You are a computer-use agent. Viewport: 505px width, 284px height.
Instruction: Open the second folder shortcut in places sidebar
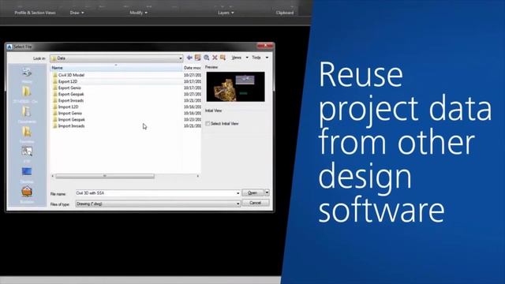point(27,95)
